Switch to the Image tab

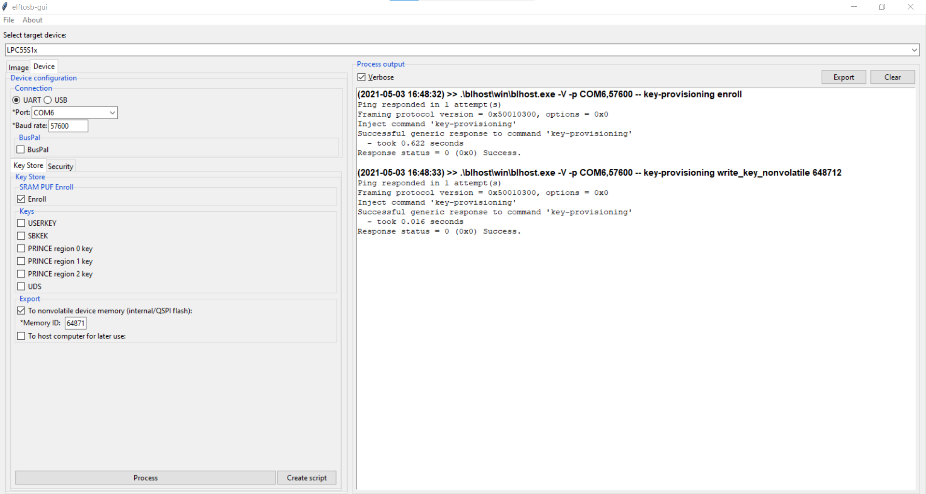coord(18,68)
